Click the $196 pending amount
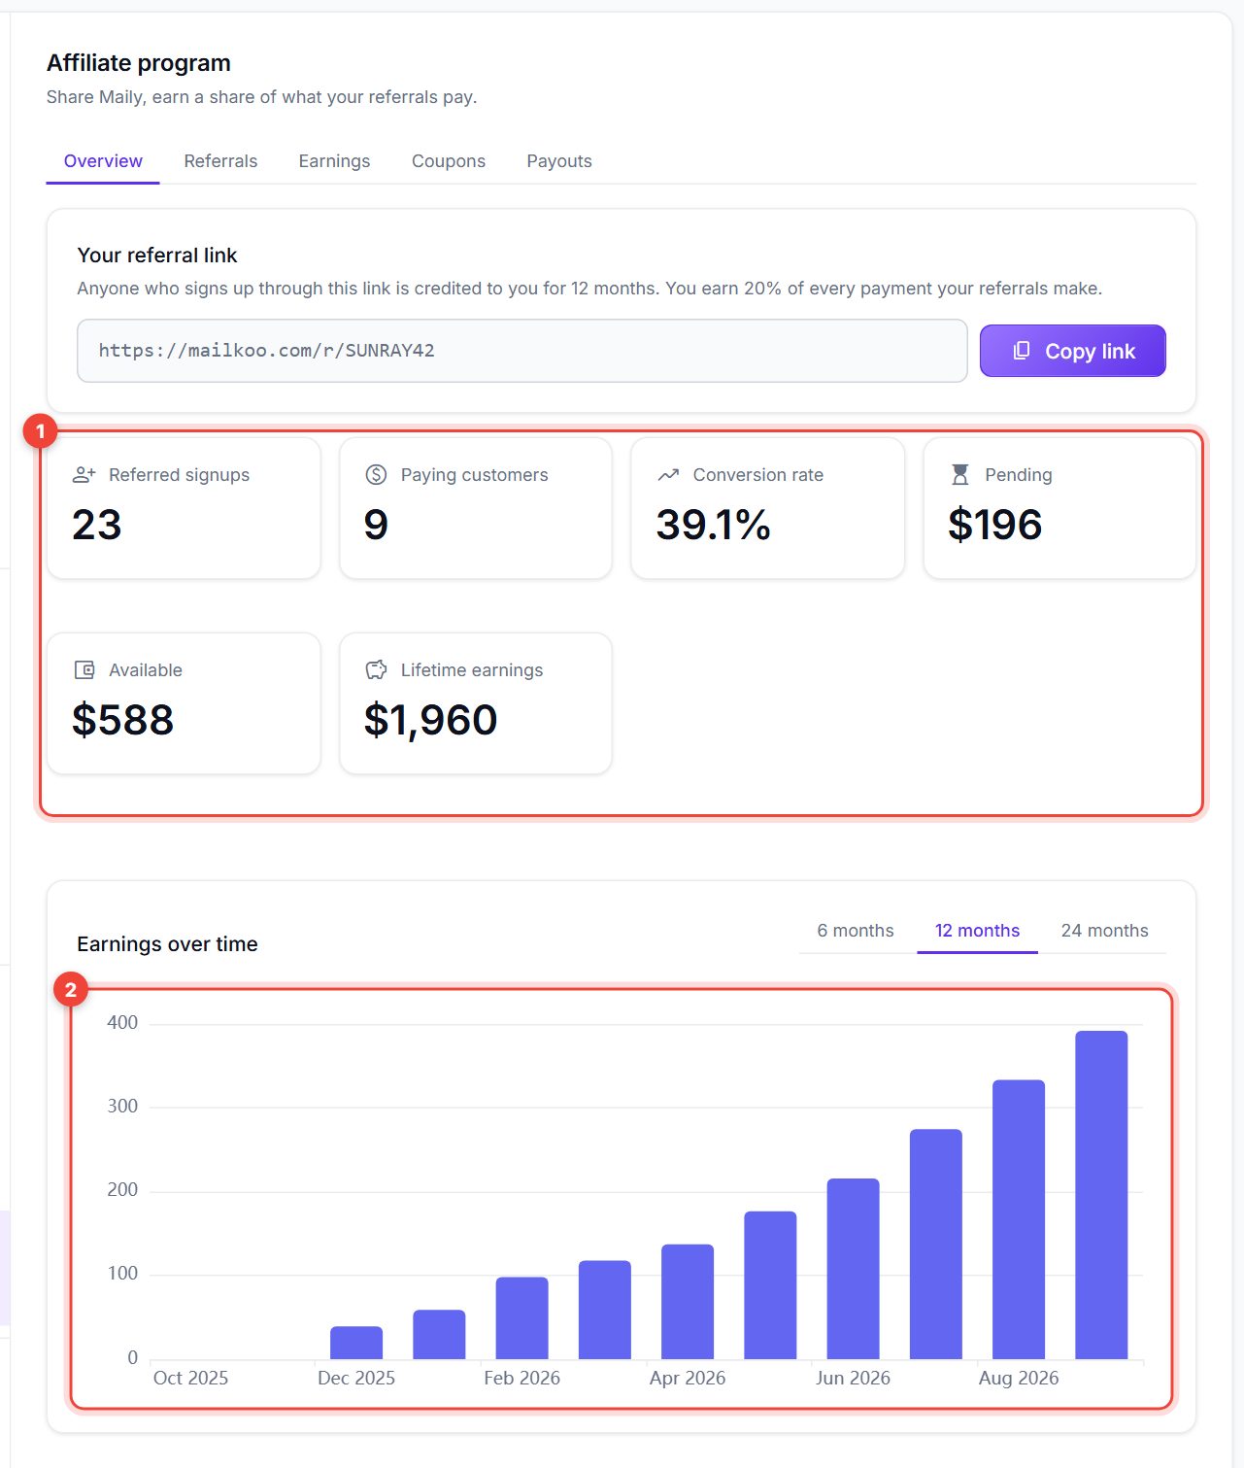The width and height of the screenshot is (1244, 1468). tap(994, 525)
